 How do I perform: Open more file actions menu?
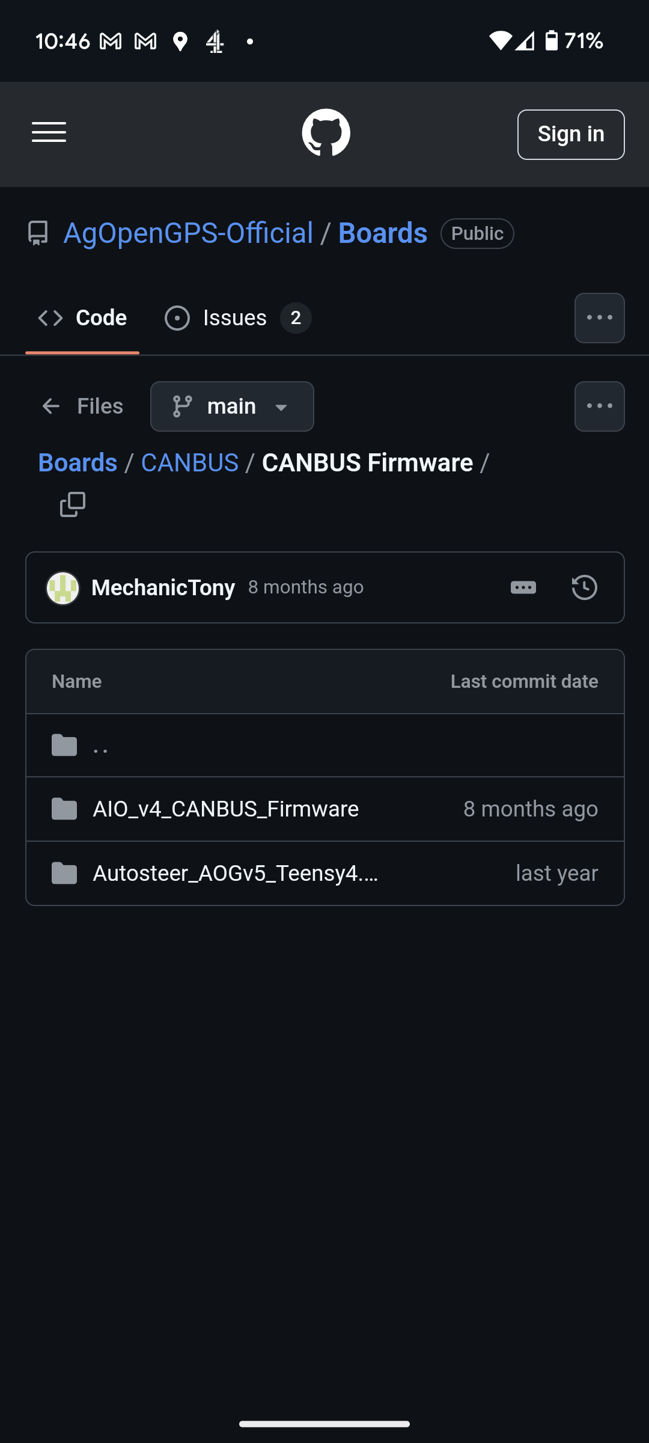pos(599,406)
